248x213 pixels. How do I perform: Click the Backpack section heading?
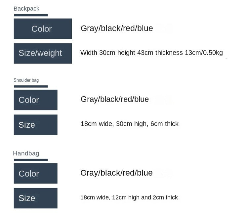tap(26, 9)
